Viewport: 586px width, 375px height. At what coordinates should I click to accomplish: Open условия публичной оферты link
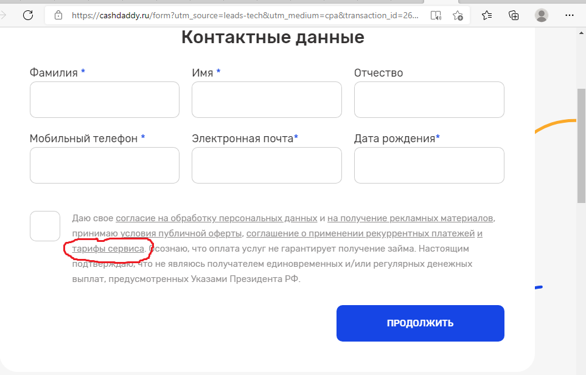(x=181, y=233)
